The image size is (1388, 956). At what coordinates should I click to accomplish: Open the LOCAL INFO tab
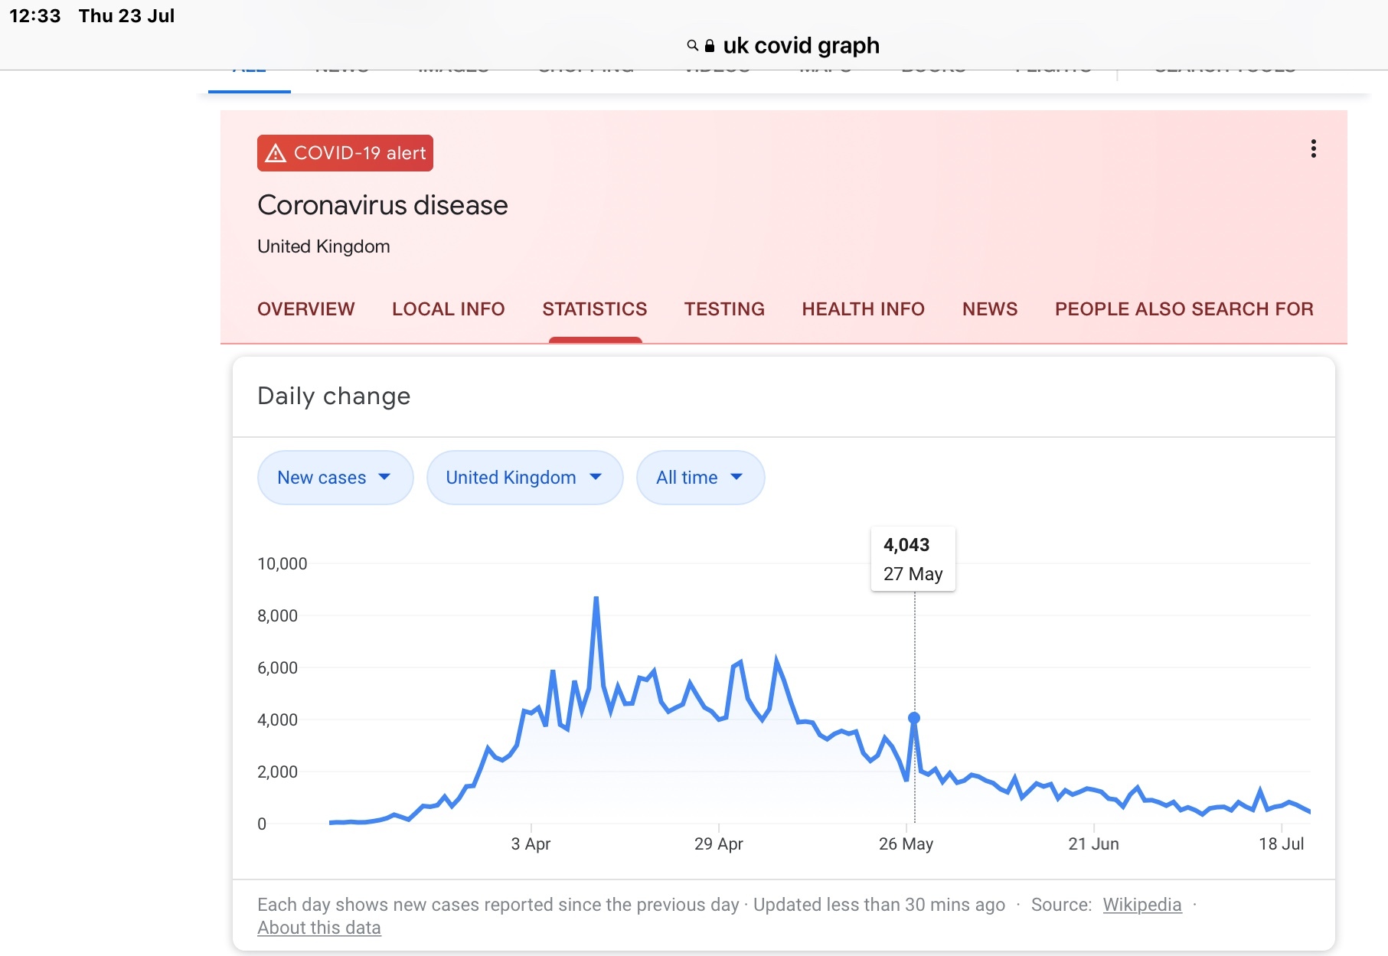(x=448, y=309)
